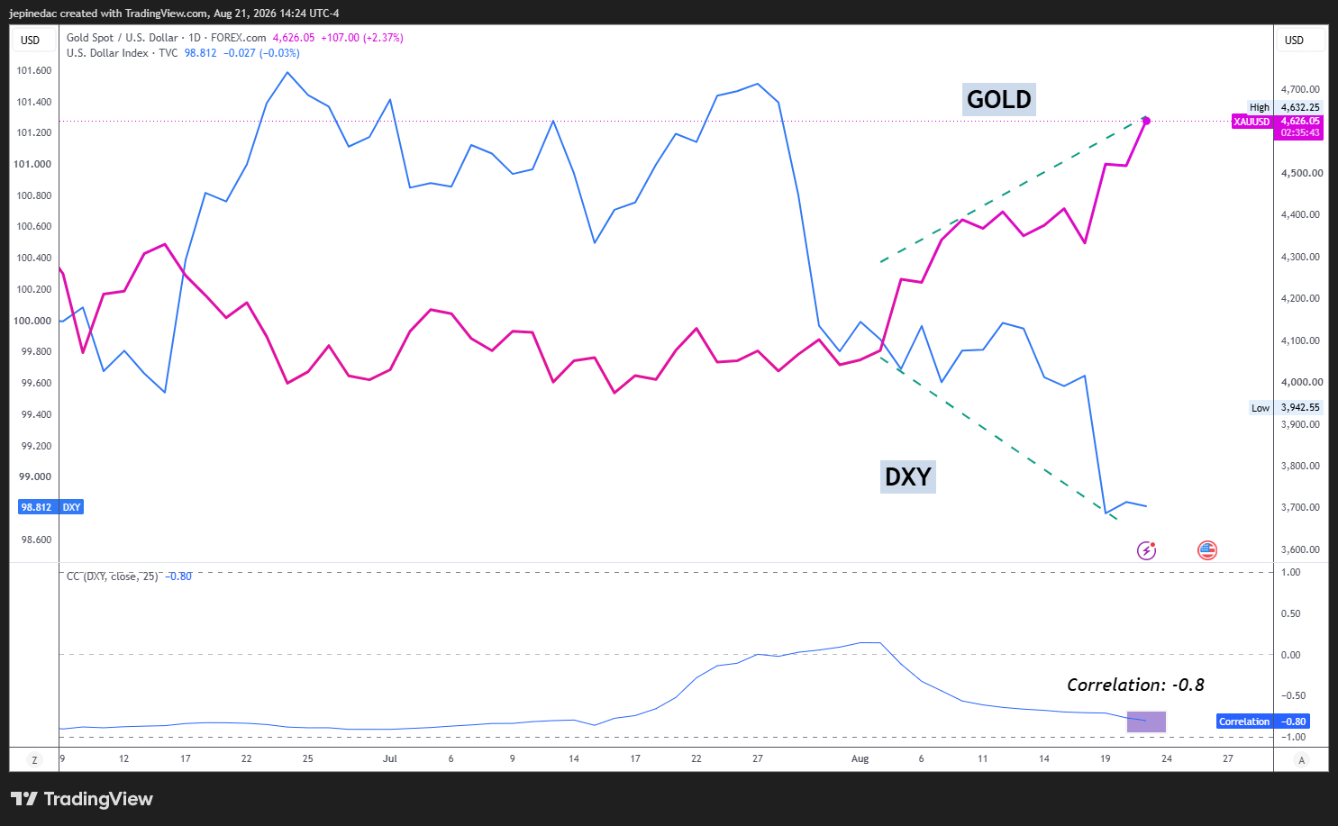Click the 19 date on the time axis
This screenshot has width=1338, height=826.
point(1106,758)
